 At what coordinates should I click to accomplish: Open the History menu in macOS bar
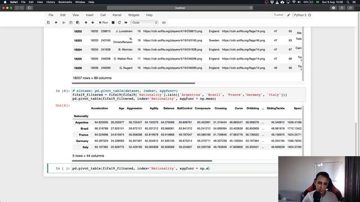tap(51, 2)
